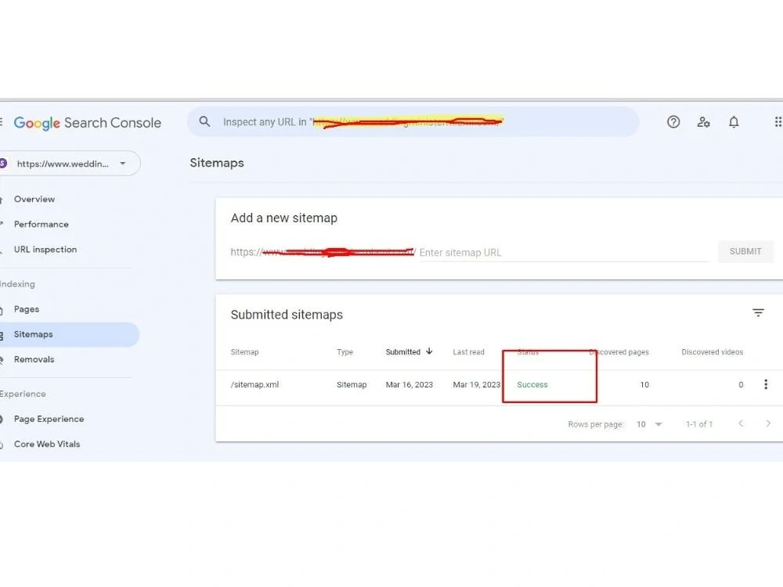783x587 pixels.
Task: Click the SUBMIT button
Action: click(x=745, y=251)
